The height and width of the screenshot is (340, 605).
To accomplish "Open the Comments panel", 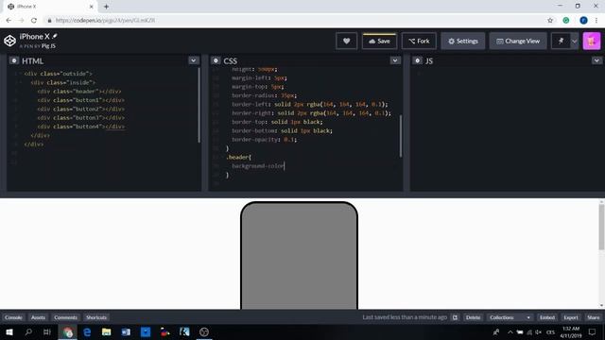I will pyautogui.click(x=65, y=317).
